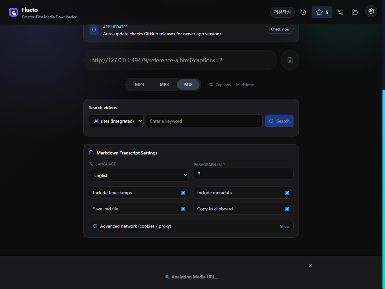Click the Paragraph Gap number field

[x=243, y=174]
